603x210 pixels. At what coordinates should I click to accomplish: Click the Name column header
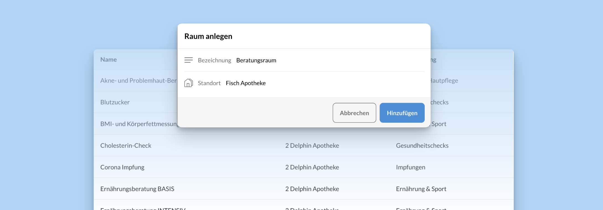(109, 59)
